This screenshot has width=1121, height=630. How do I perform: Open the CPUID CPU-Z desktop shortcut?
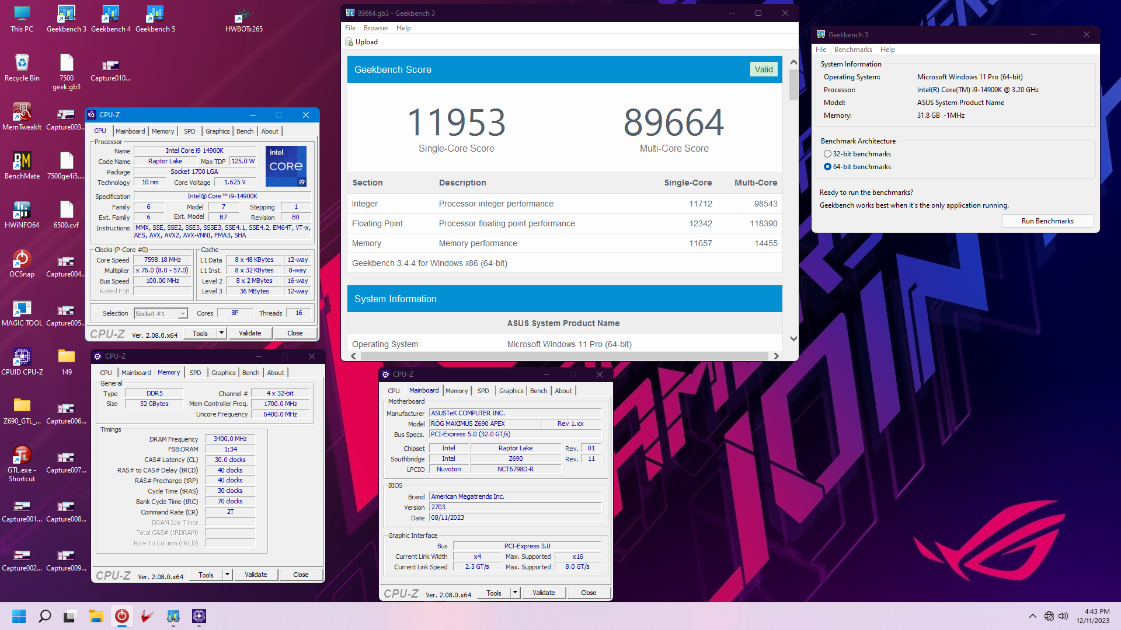[22, 361]
